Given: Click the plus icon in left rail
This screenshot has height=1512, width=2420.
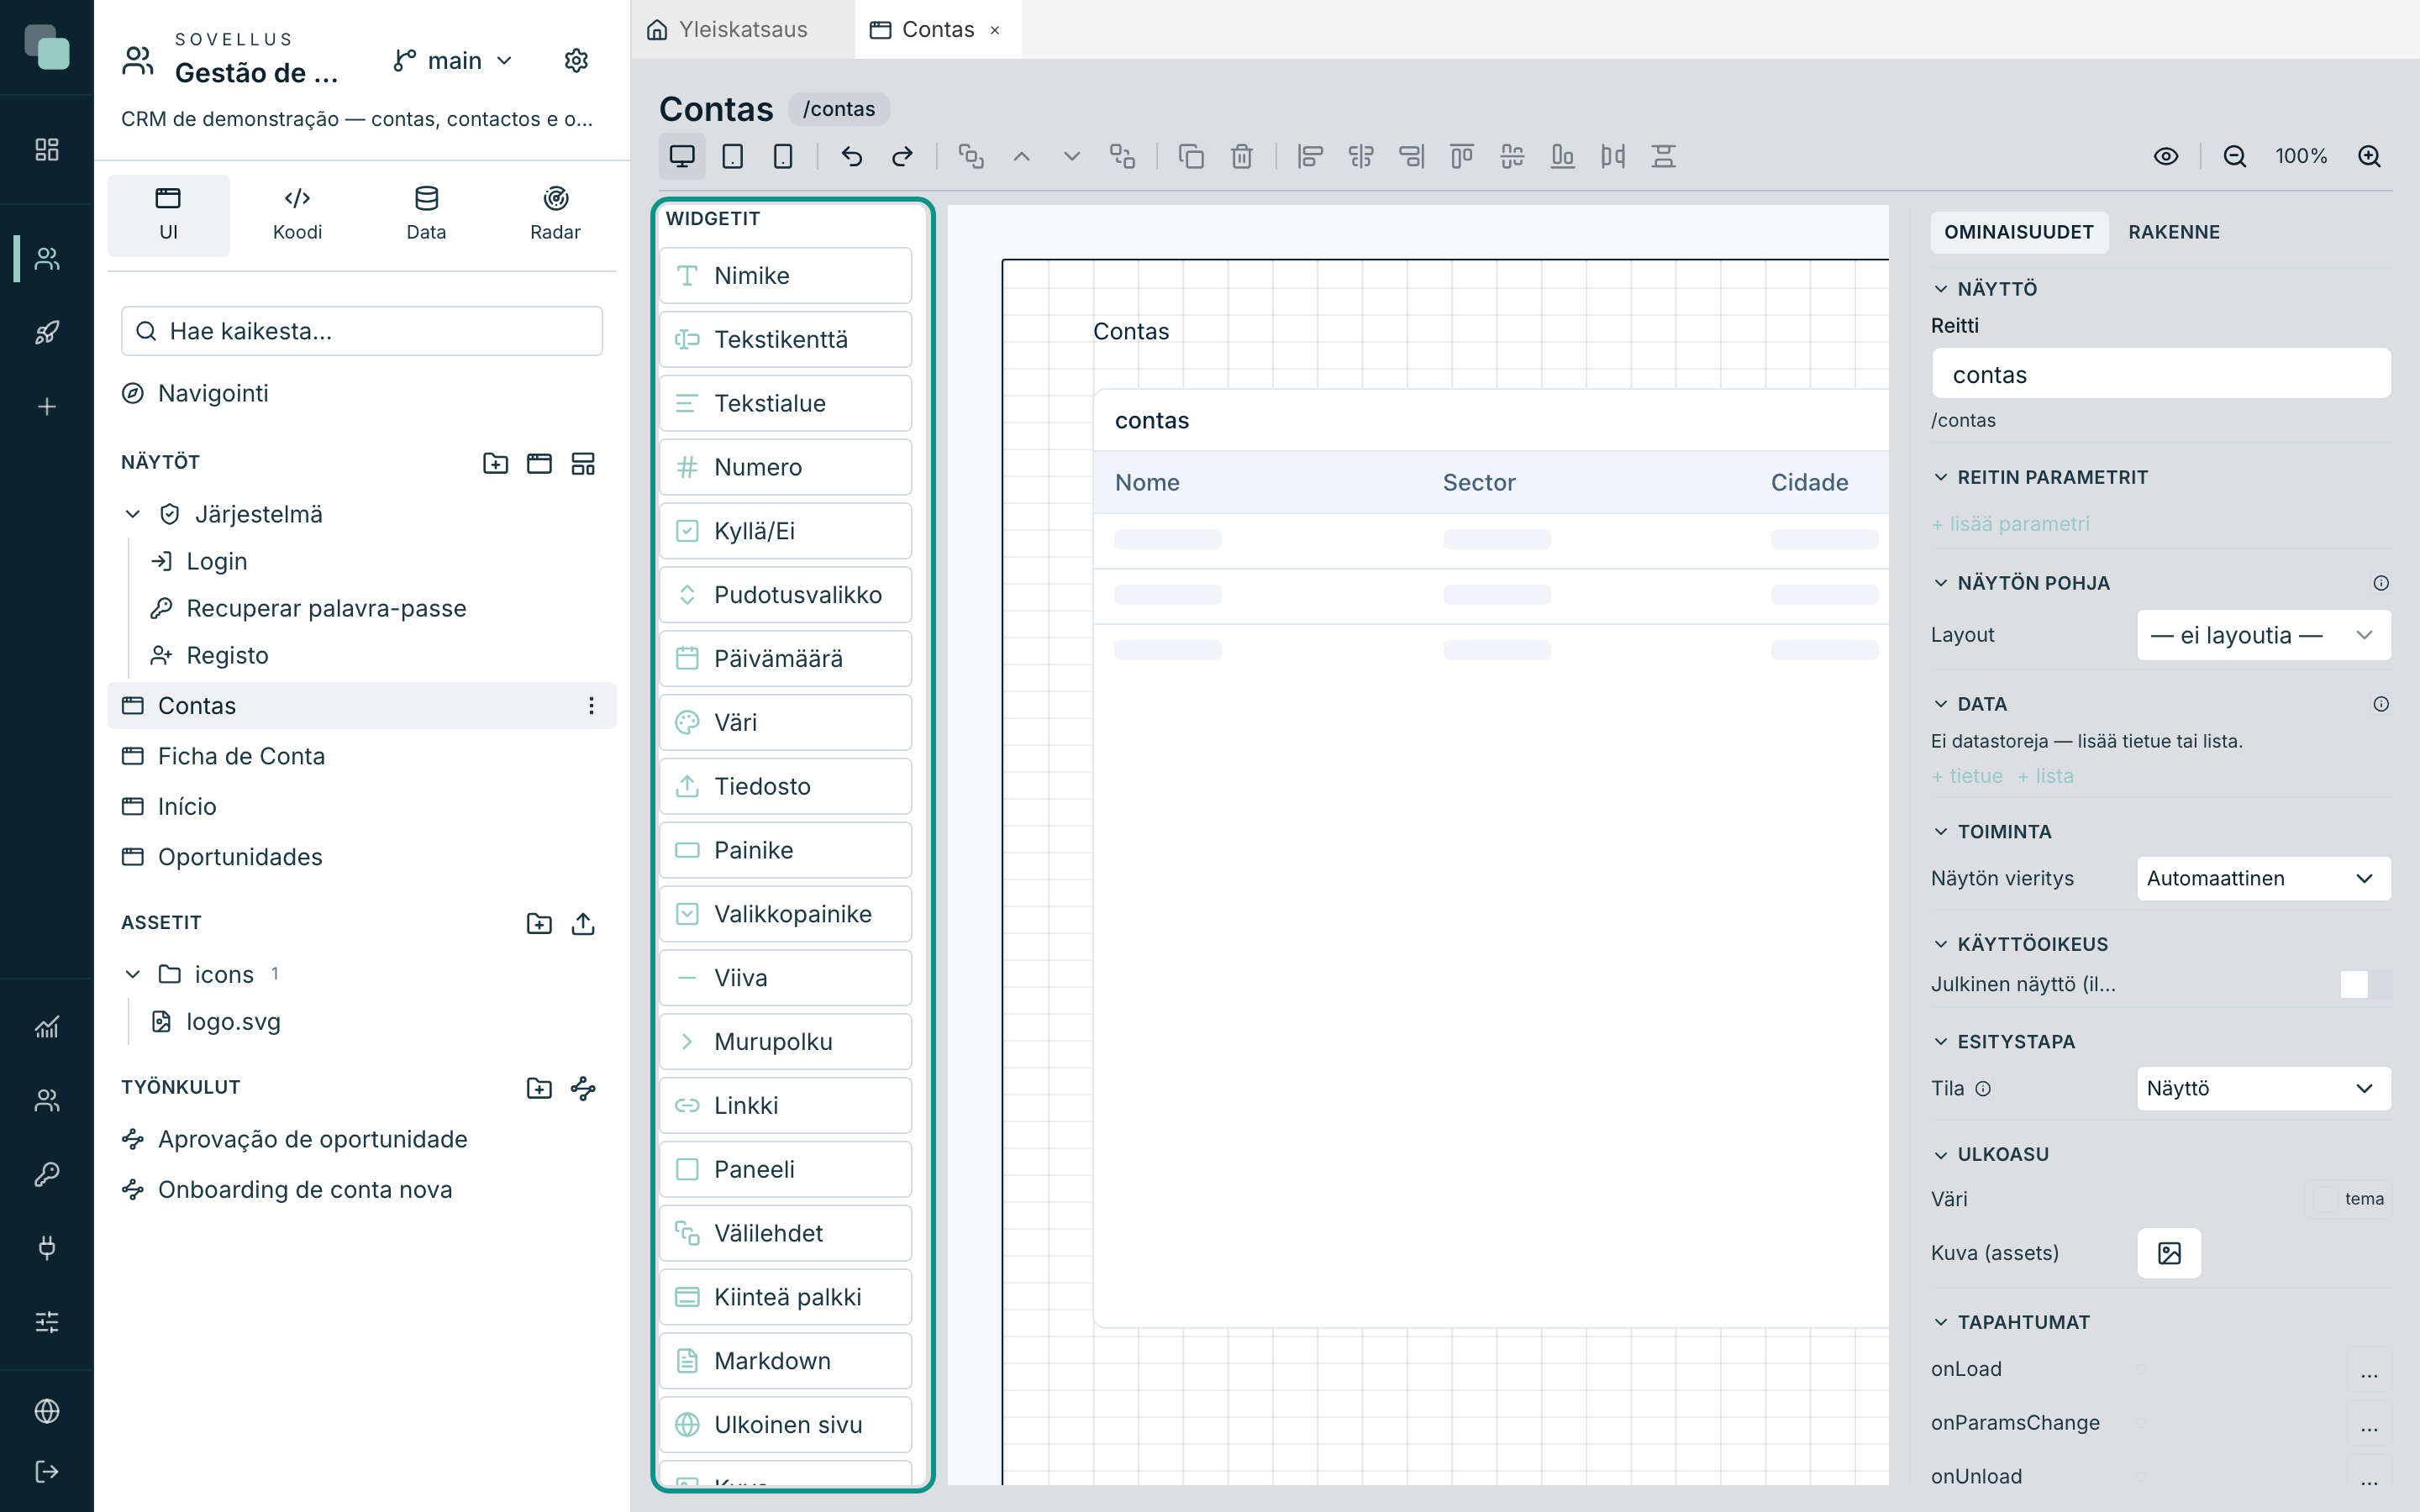Looking at the screenshot, I should tap(47, 407).
